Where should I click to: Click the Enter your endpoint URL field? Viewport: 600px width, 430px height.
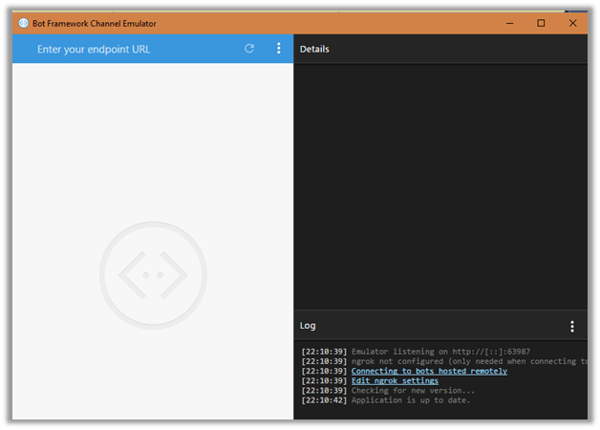pos(124,49)
